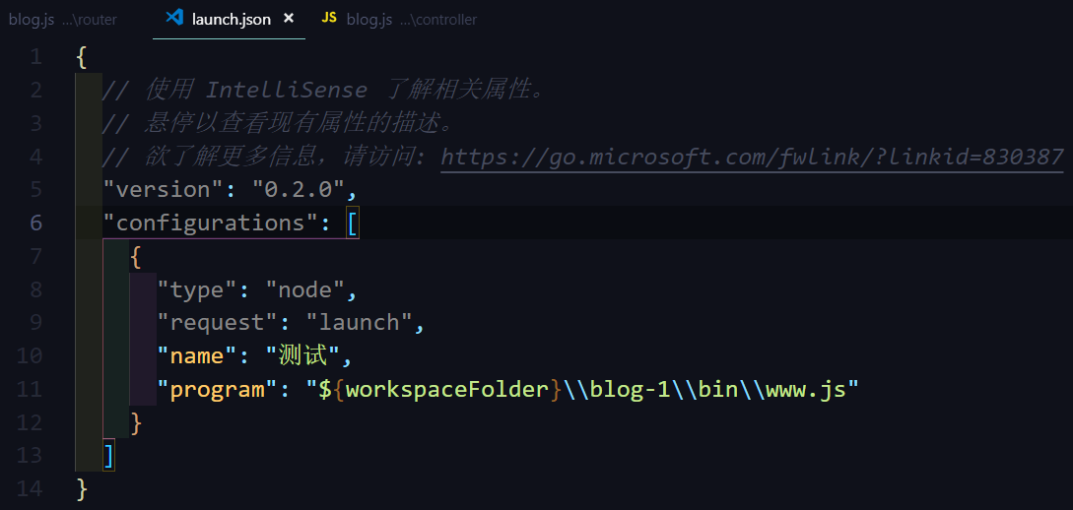
Task: Click the "launch" request value
Action: 358,322
